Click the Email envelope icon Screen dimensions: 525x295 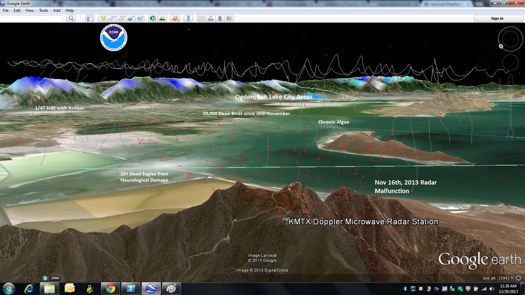pos(201,18)
